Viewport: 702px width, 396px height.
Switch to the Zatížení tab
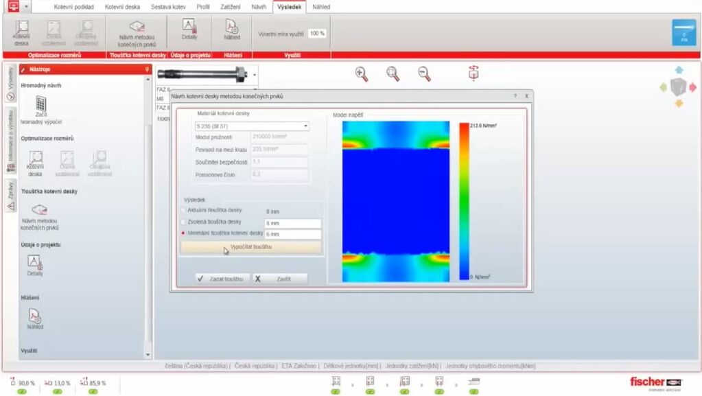(x=231, y=7)
